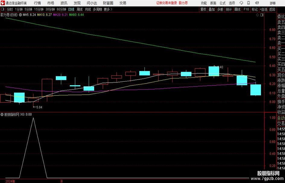
Task: Click the 叠加 toolbar button
Action: coord(212,9)
